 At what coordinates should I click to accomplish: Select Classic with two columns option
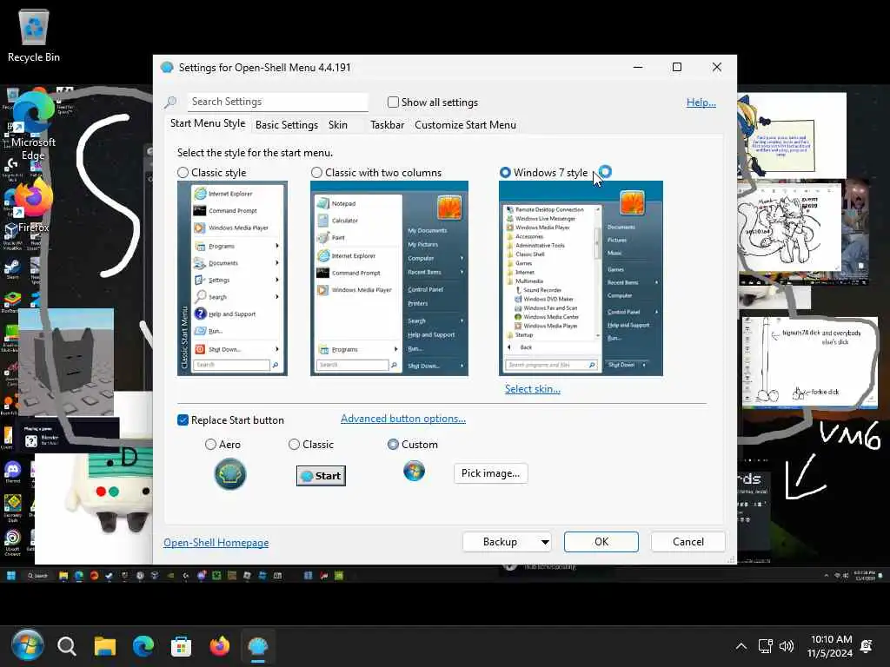[x=316, y=173]
